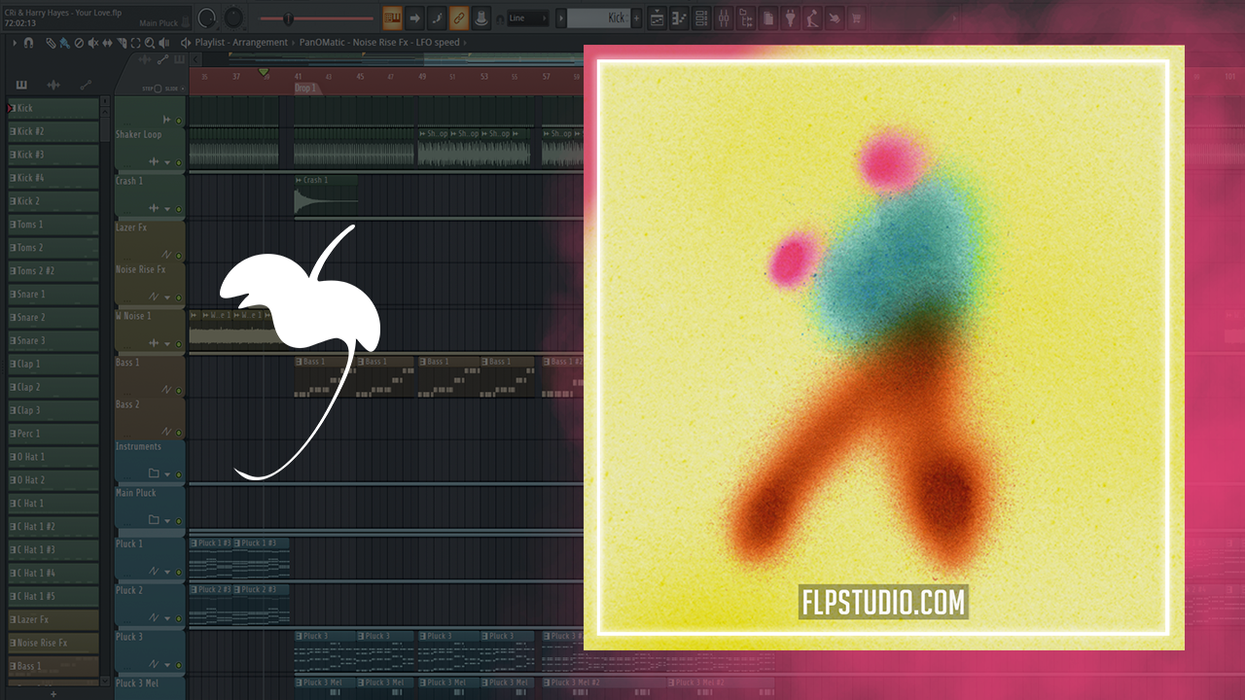Toggle mute on the Lazer Fx track
Screen dimensions: 1245x700
[179, 256]
